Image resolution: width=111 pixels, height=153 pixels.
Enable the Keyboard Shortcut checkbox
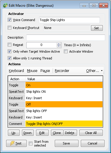10,28
